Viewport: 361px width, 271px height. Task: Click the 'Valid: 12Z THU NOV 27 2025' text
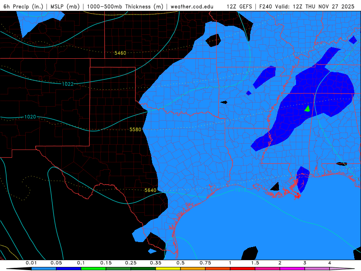tap(315, 6)
